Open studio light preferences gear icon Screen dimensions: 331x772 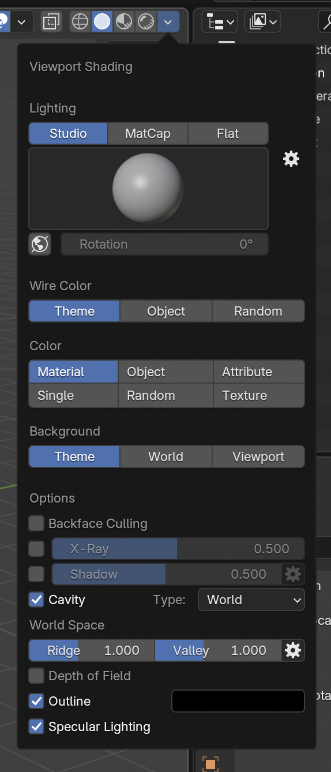[291, 159]
